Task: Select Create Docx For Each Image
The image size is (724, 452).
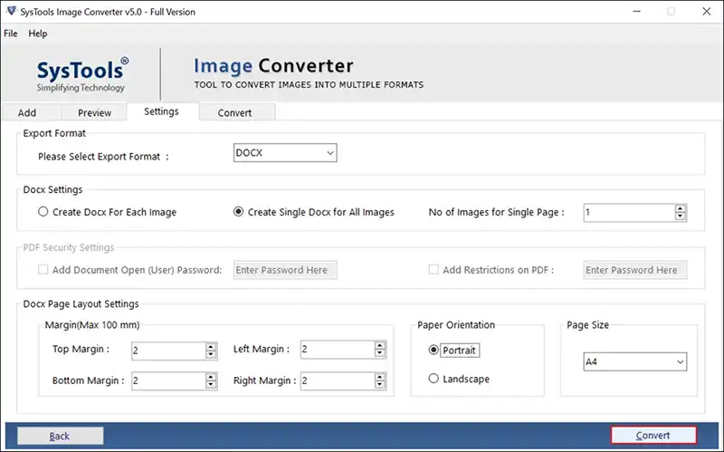Action: (107, 212)
